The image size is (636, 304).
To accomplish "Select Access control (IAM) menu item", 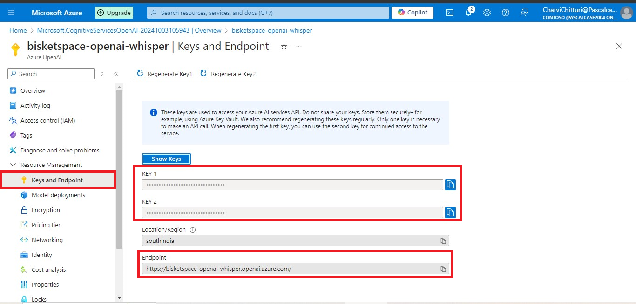I will click(47, 121).
